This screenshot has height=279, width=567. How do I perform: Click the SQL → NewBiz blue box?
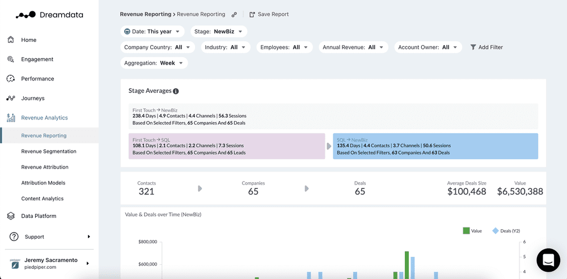435,146
